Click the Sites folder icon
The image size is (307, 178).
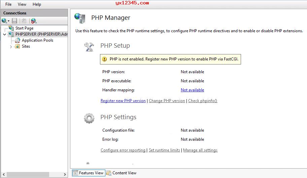pos(18,46)
